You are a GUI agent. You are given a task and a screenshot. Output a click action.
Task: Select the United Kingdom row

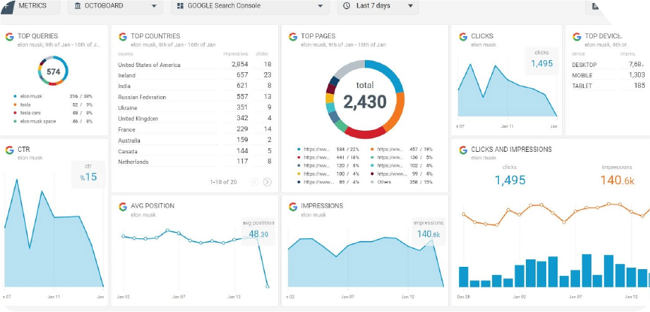pos(195,119)
